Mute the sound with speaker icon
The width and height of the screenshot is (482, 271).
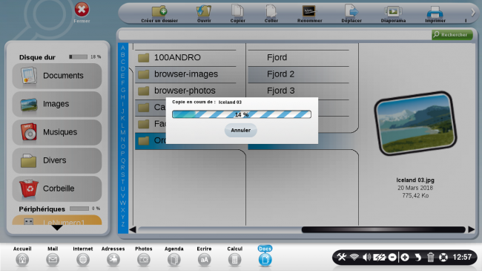pos(366,257)
